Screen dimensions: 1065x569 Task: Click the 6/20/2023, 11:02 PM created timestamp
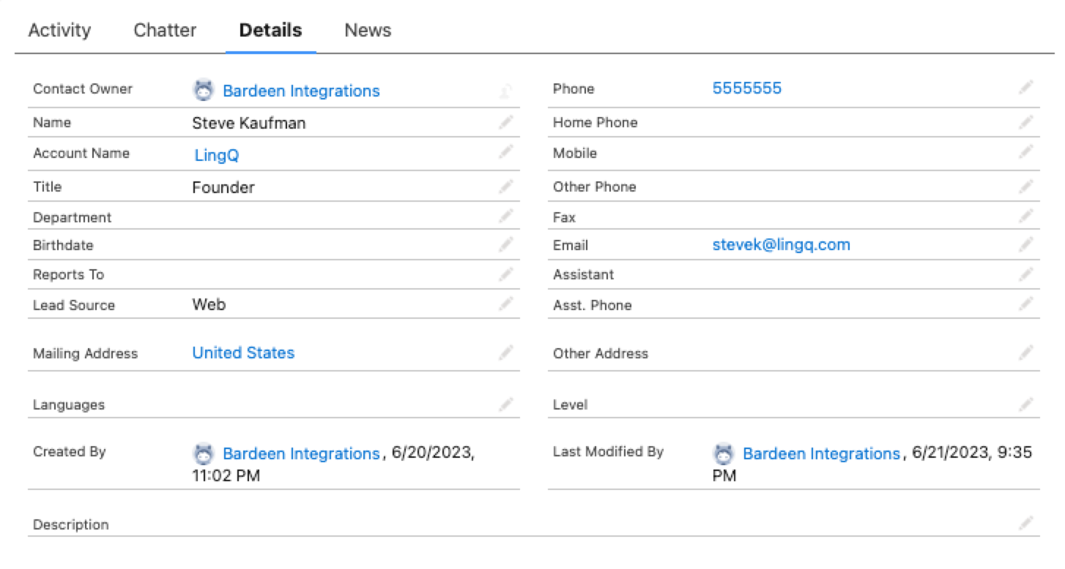pos(333,464)
